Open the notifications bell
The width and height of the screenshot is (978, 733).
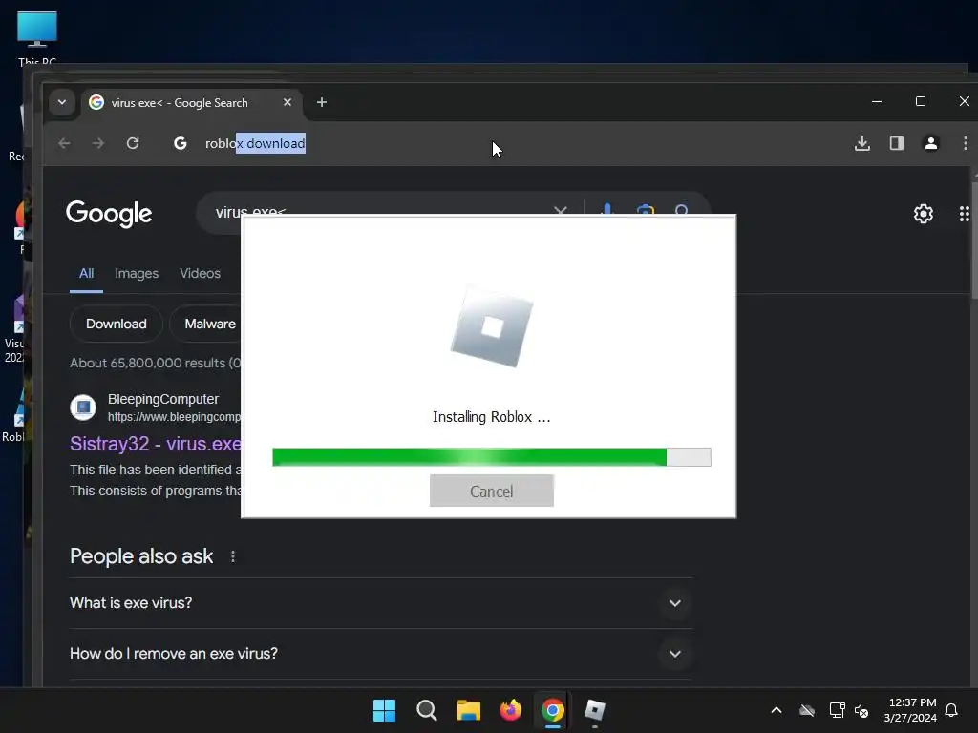pos(951,710)
